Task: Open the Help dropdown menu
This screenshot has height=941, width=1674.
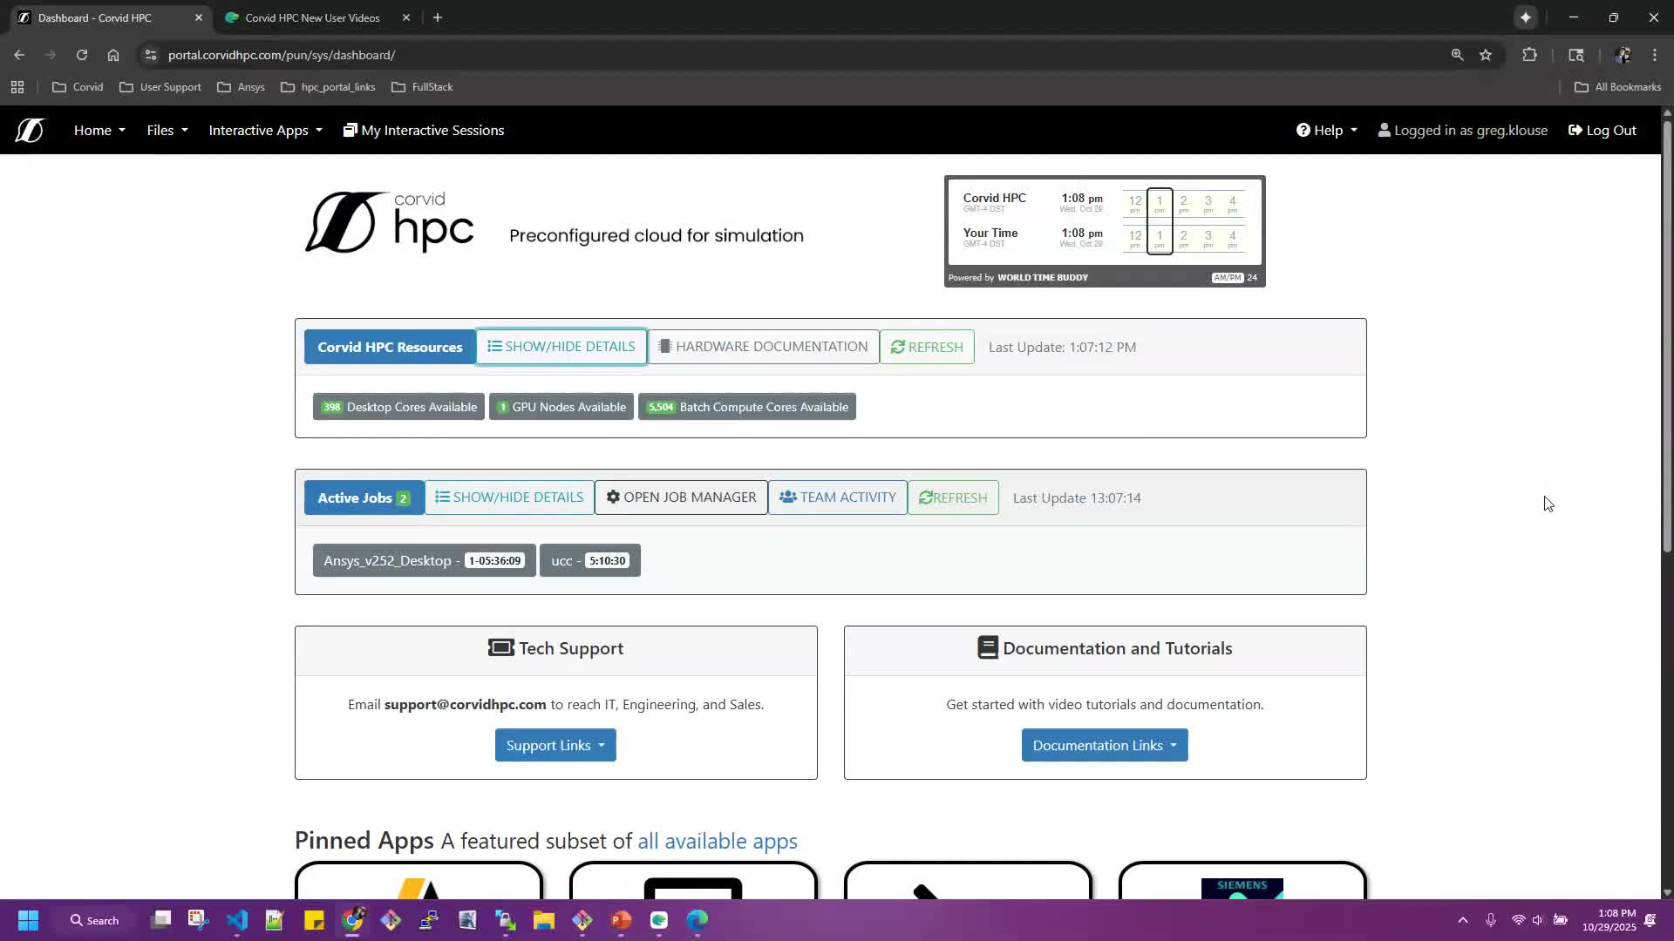Action: click(1326, 131)
